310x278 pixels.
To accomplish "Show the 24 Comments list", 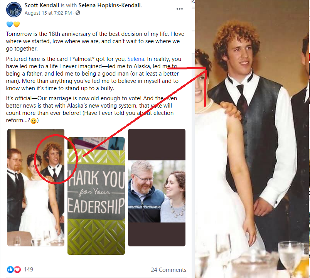I will [x=168, y=270].
